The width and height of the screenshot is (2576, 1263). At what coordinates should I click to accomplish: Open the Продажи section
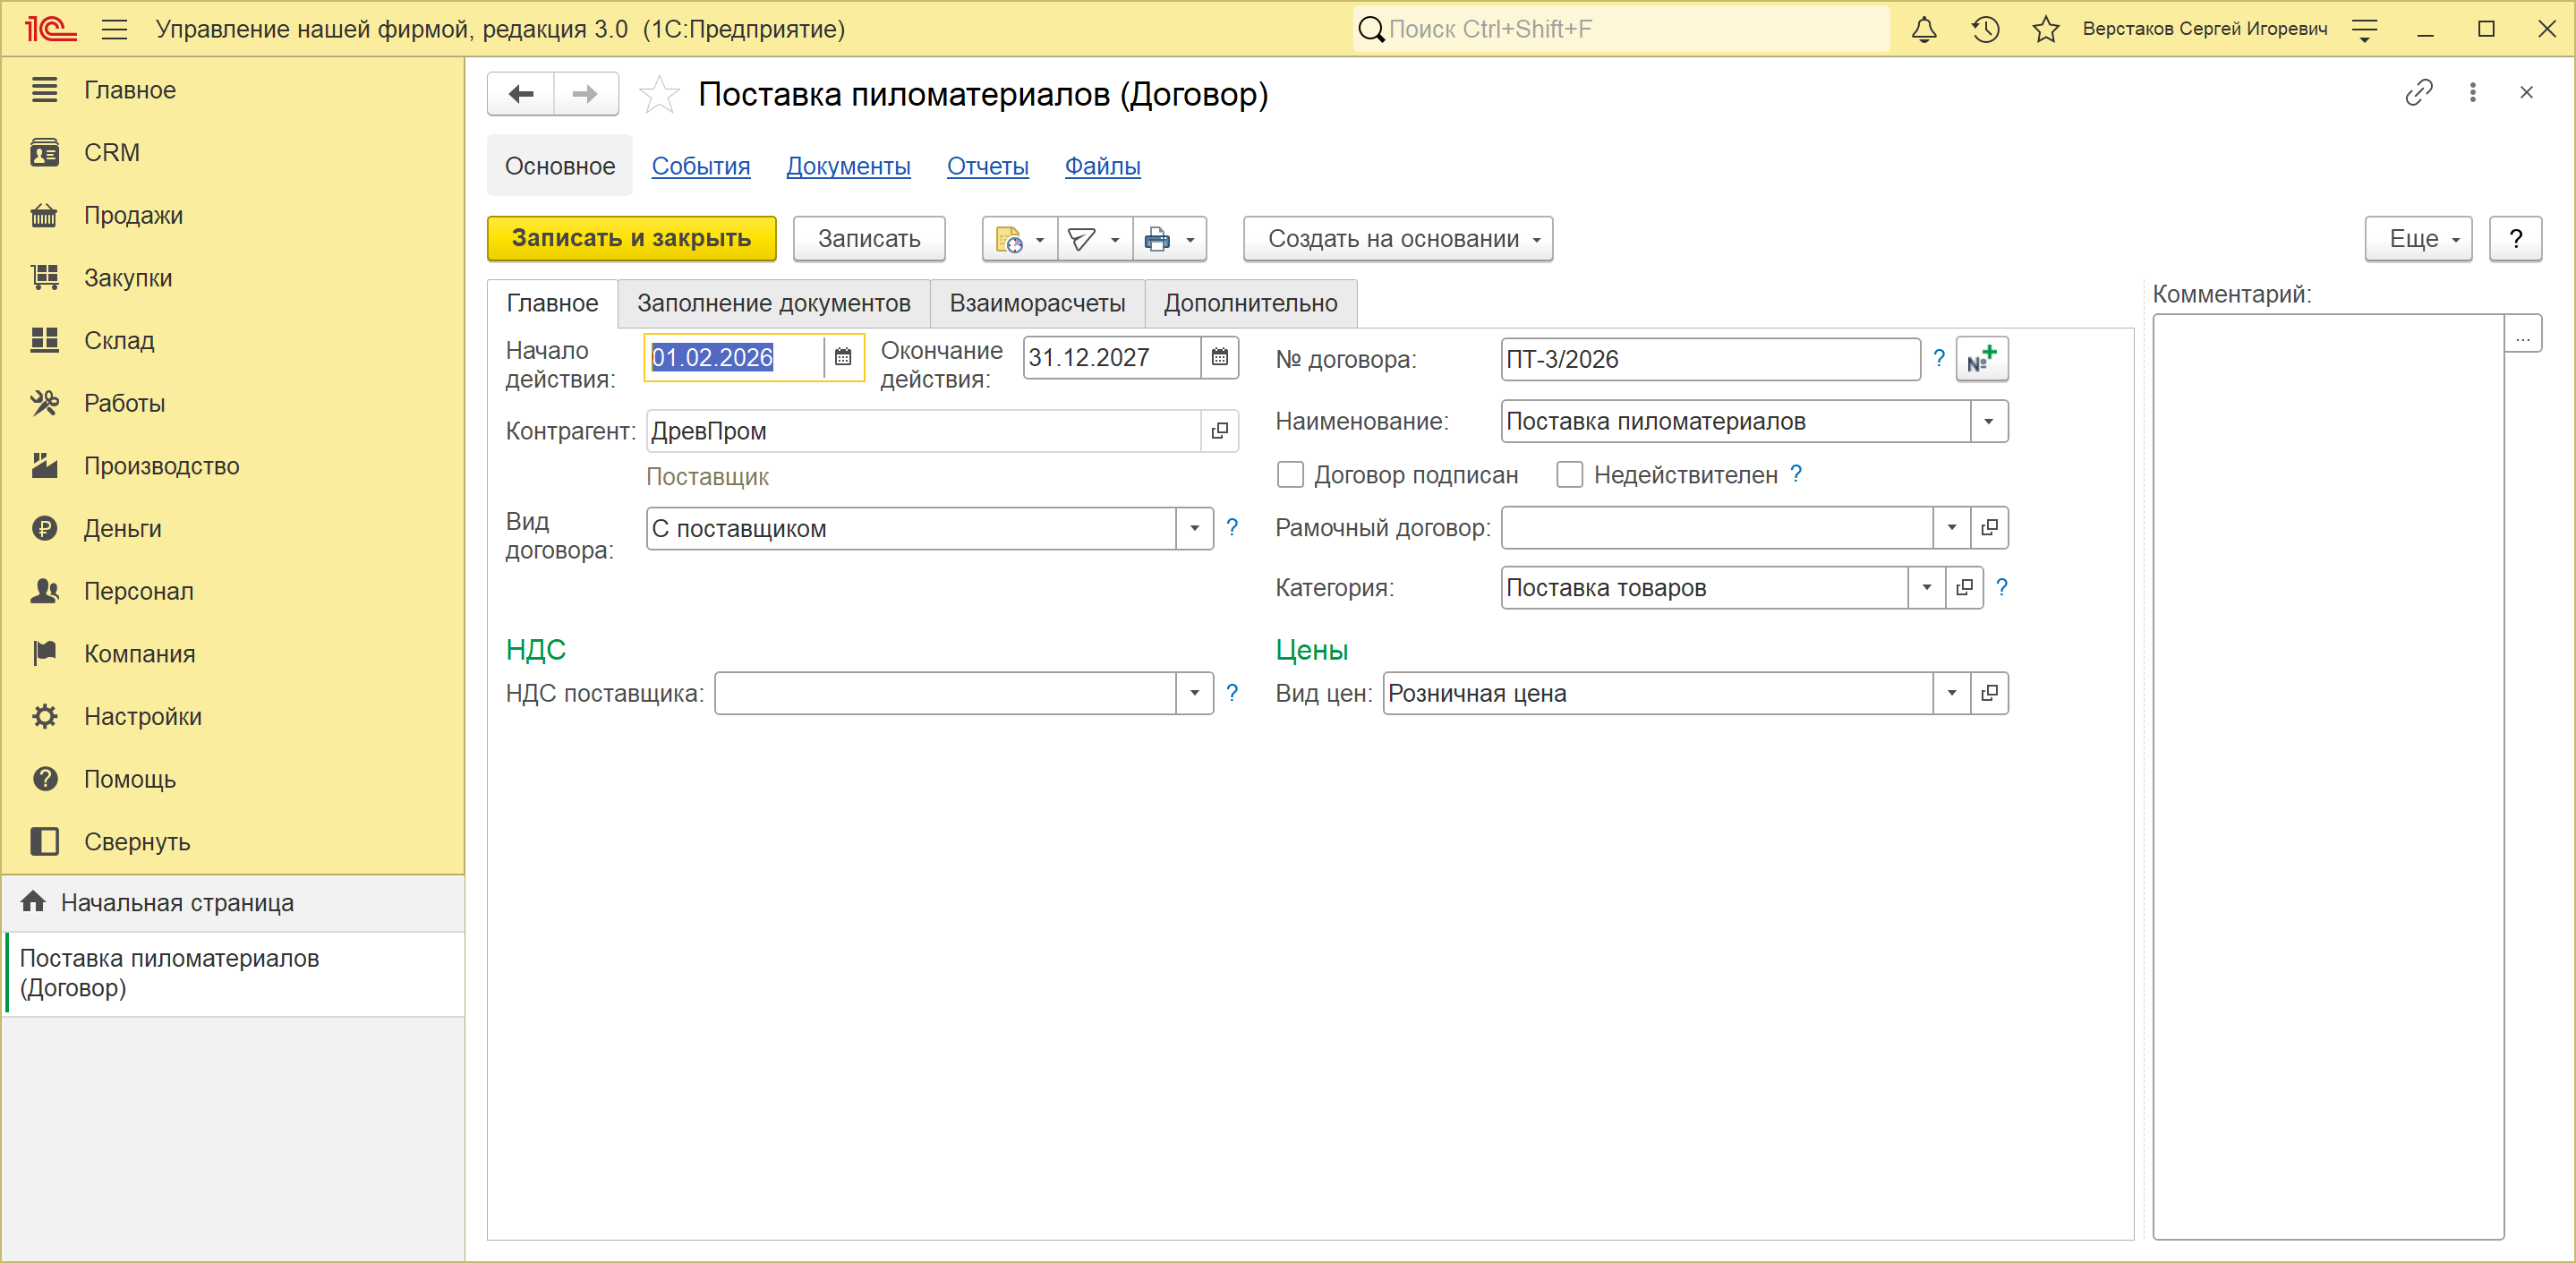tap(133, 215)
